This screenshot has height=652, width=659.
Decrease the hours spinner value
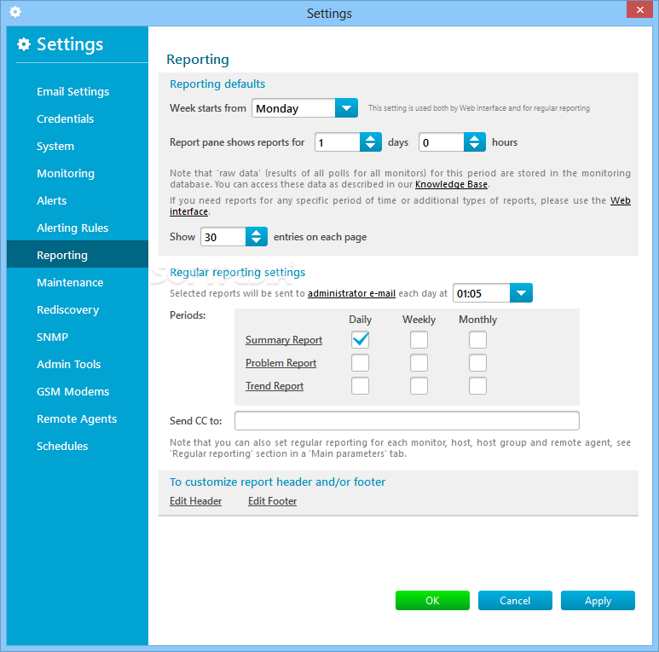click(x=475, y=147)
